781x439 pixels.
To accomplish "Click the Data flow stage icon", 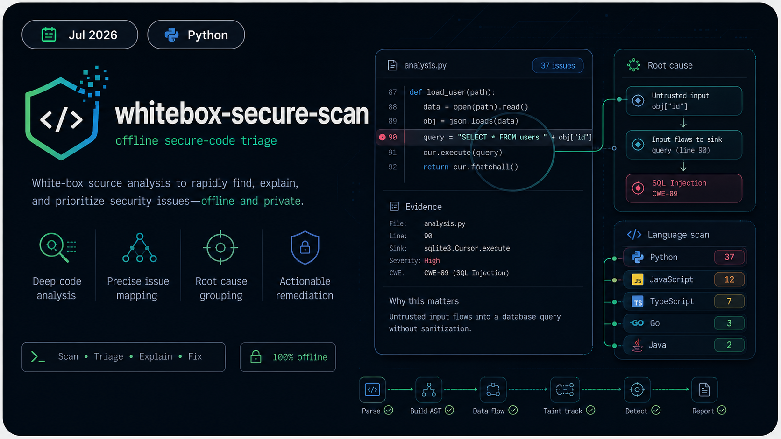I will pos(493,390).
